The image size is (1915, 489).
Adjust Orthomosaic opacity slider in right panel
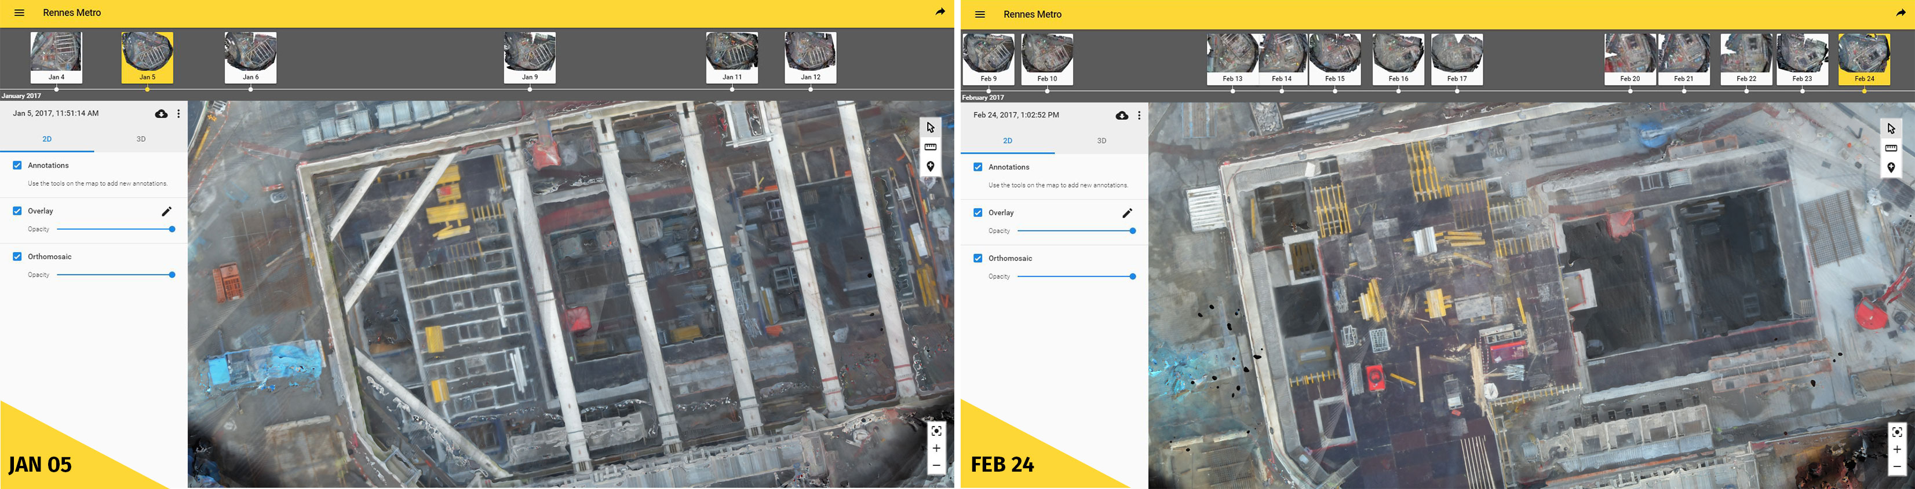[1077, 276]
